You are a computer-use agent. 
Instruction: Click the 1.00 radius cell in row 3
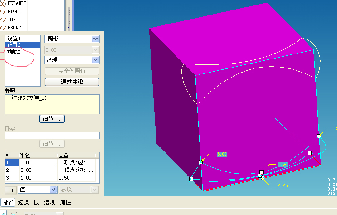coord(38,178)
